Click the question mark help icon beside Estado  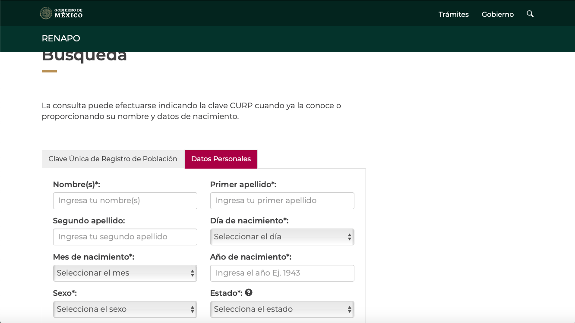[x=249, y=292]
